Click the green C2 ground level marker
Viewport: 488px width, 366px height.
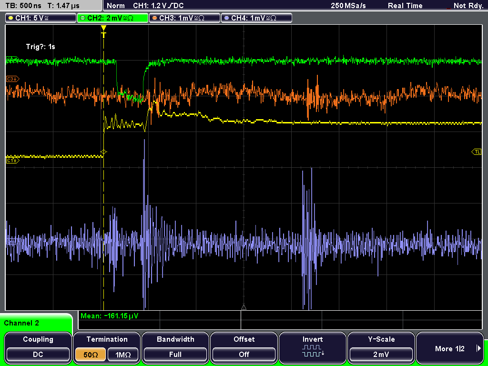12,59
